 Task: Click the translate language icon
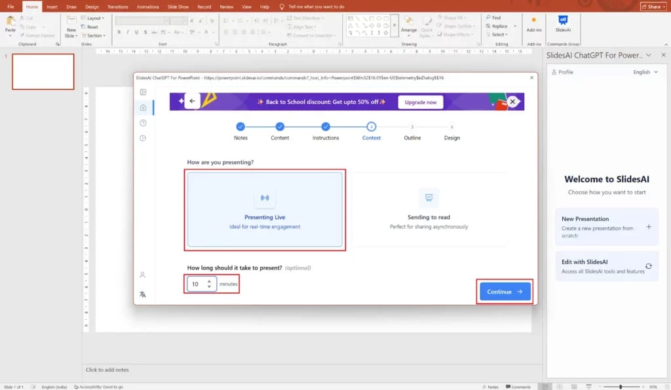[143, 294]
